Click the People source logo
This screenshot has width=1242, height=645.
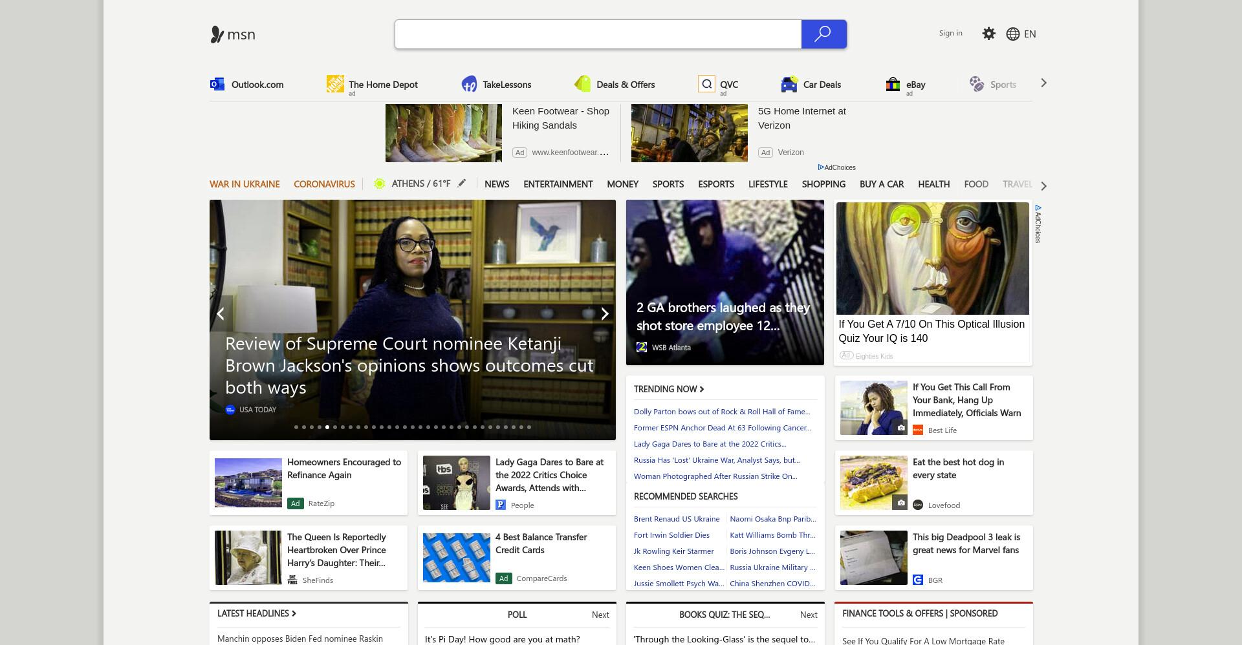pos(501,505)
